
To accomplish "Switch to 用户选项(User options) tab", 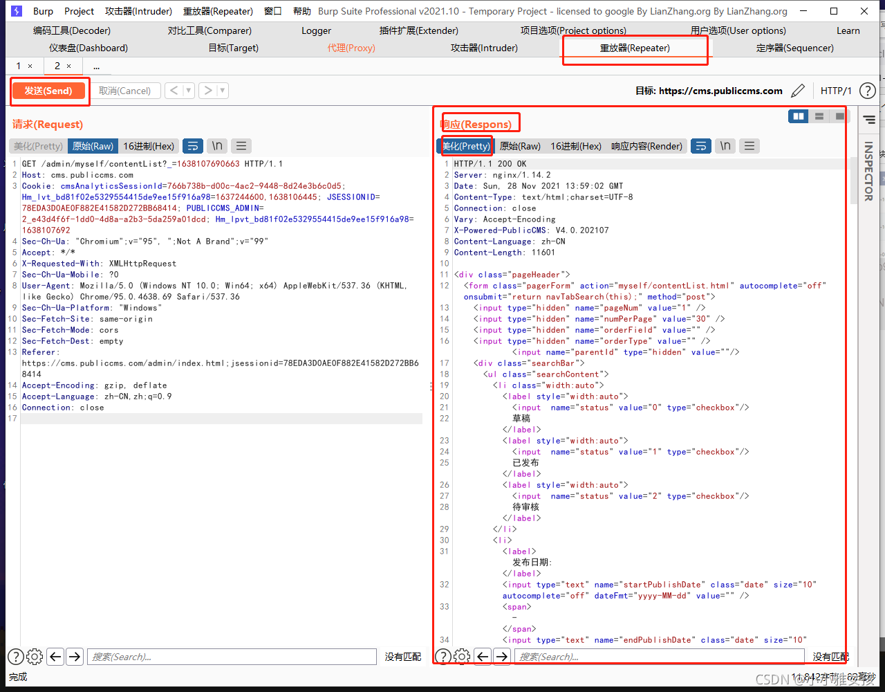I will pos(738,30).
